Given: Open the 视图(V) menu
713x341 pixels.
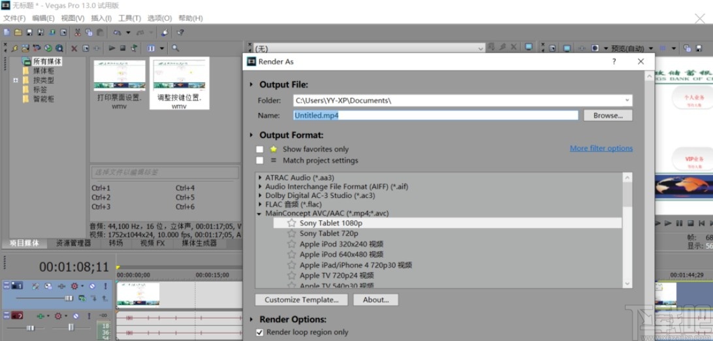Looking at the screenshot, I should [x=72, y=18].
